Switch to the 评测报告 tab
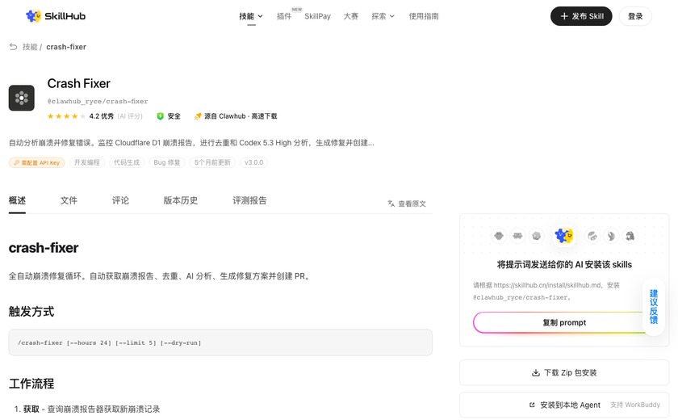 point(249,200)
